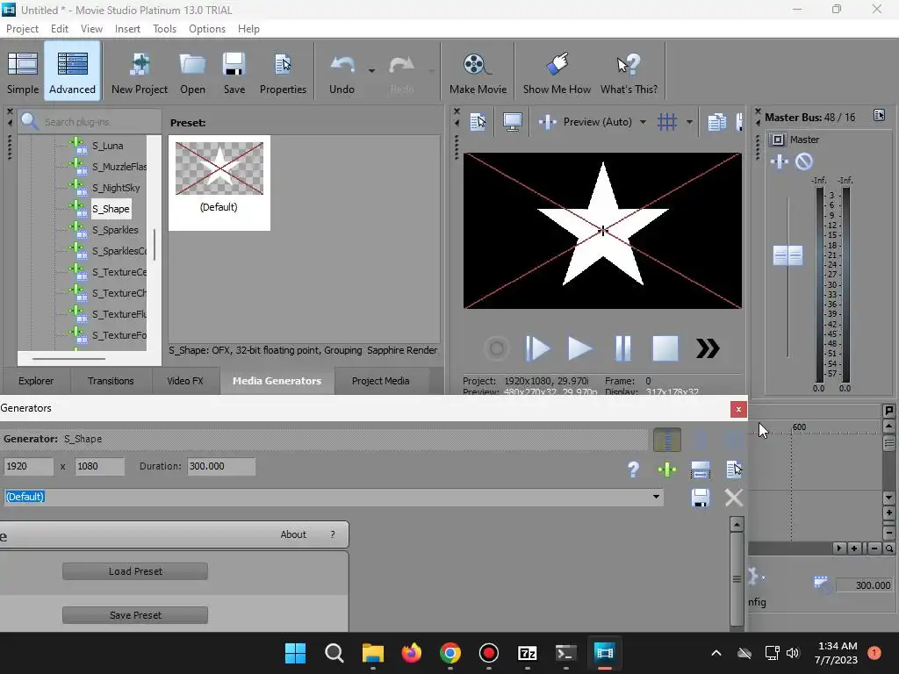
Task: Create a New Project from the toolbar
Action: 140,71
